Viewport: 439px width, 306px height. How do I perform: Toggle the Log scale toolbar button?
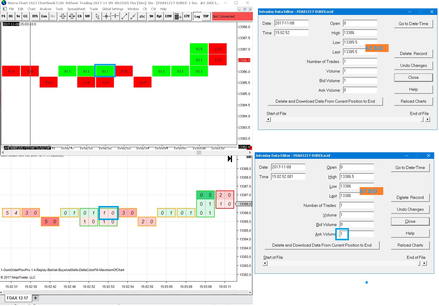[197, 16]
